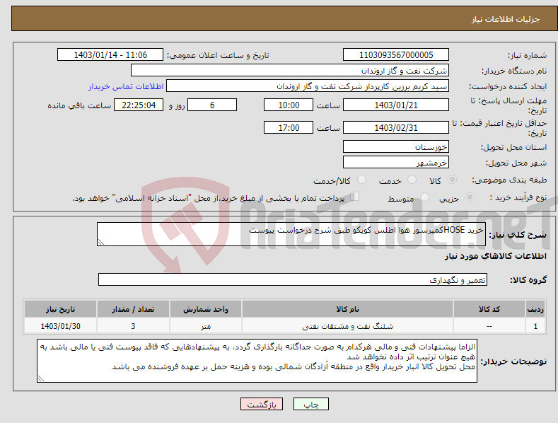Click the جزئیات اطلاعات نیاز header title

click(x=506, y=19)
